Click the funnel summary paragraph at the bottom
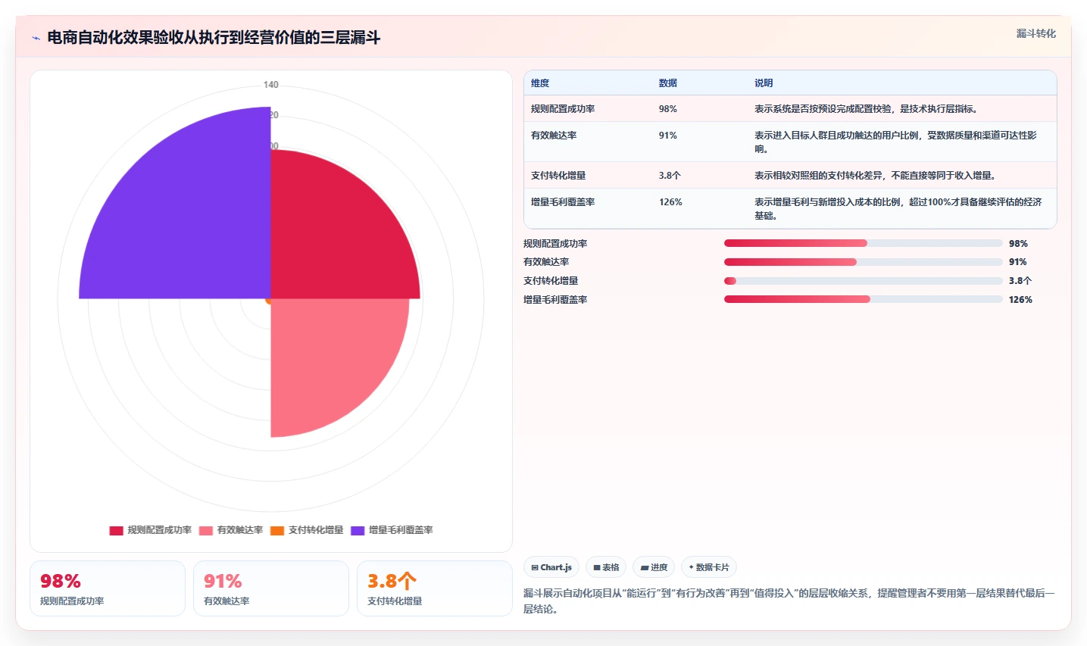This screenshot has width=1087, height=646. 789,601
